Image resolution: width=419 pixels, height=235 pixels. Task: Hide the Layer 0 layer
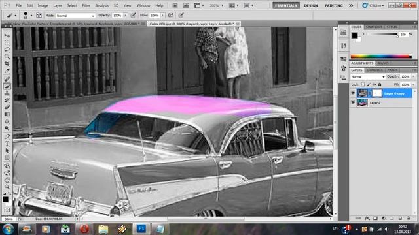click(353, 102)
